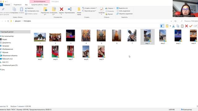The image size is (198, 111).
Task: Select Acer (C:) drive
Action: pyautogui.click(x=5, y=62)
